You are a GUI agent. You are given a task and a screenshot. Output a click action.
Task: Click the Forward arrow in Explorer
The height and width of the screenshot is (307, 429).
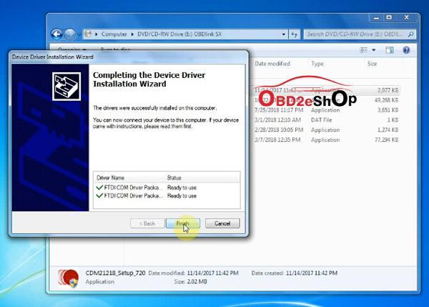70,34
